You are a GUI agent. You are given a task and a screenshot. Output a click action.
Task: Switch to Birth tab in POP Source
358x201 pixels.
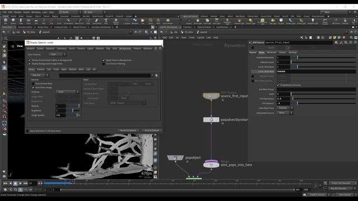point(262,52)
